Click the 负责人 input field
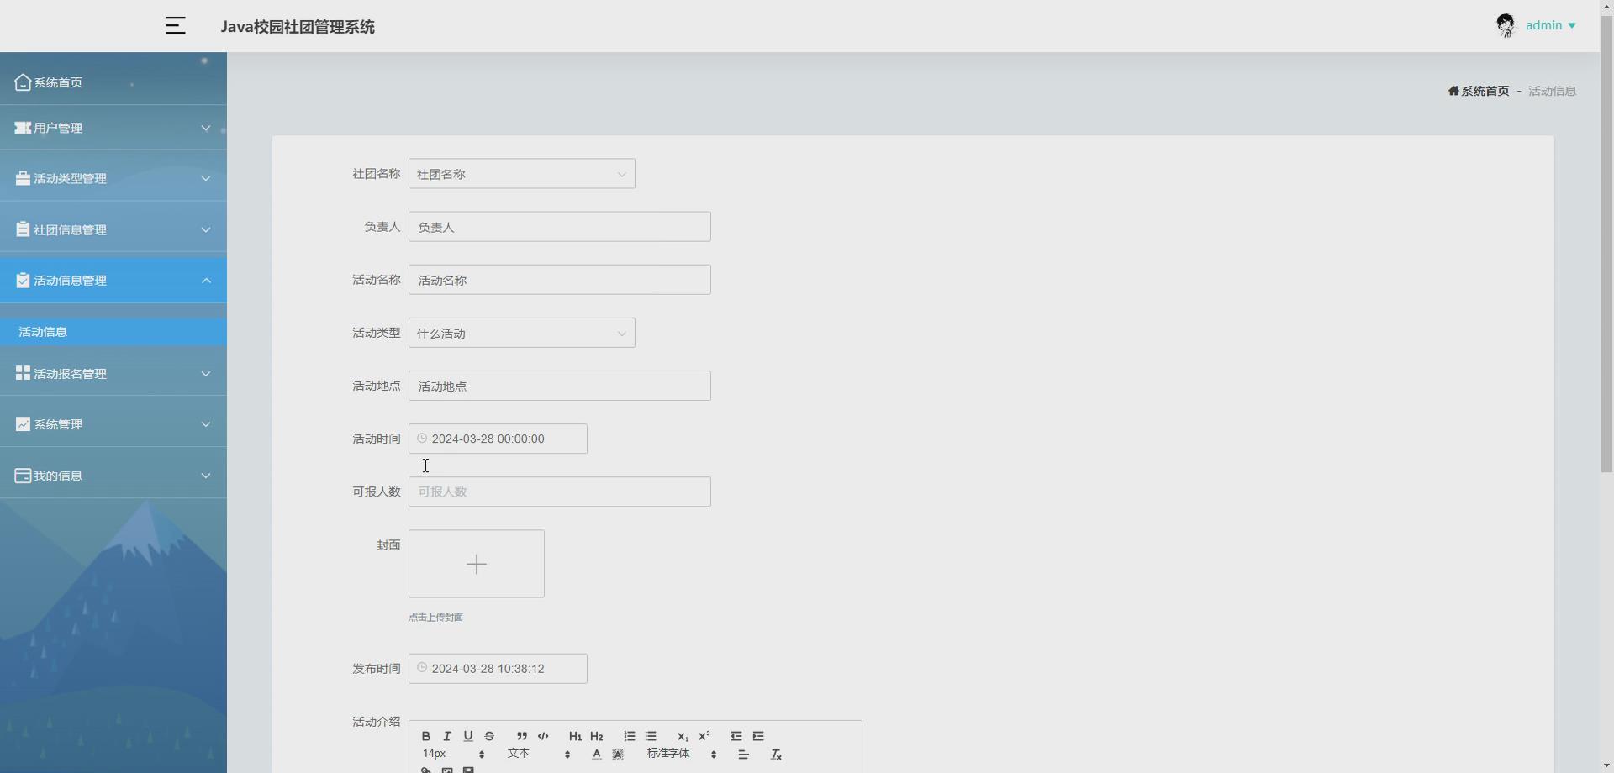This screenshot has width=1614, height=773. coord(559,227)
